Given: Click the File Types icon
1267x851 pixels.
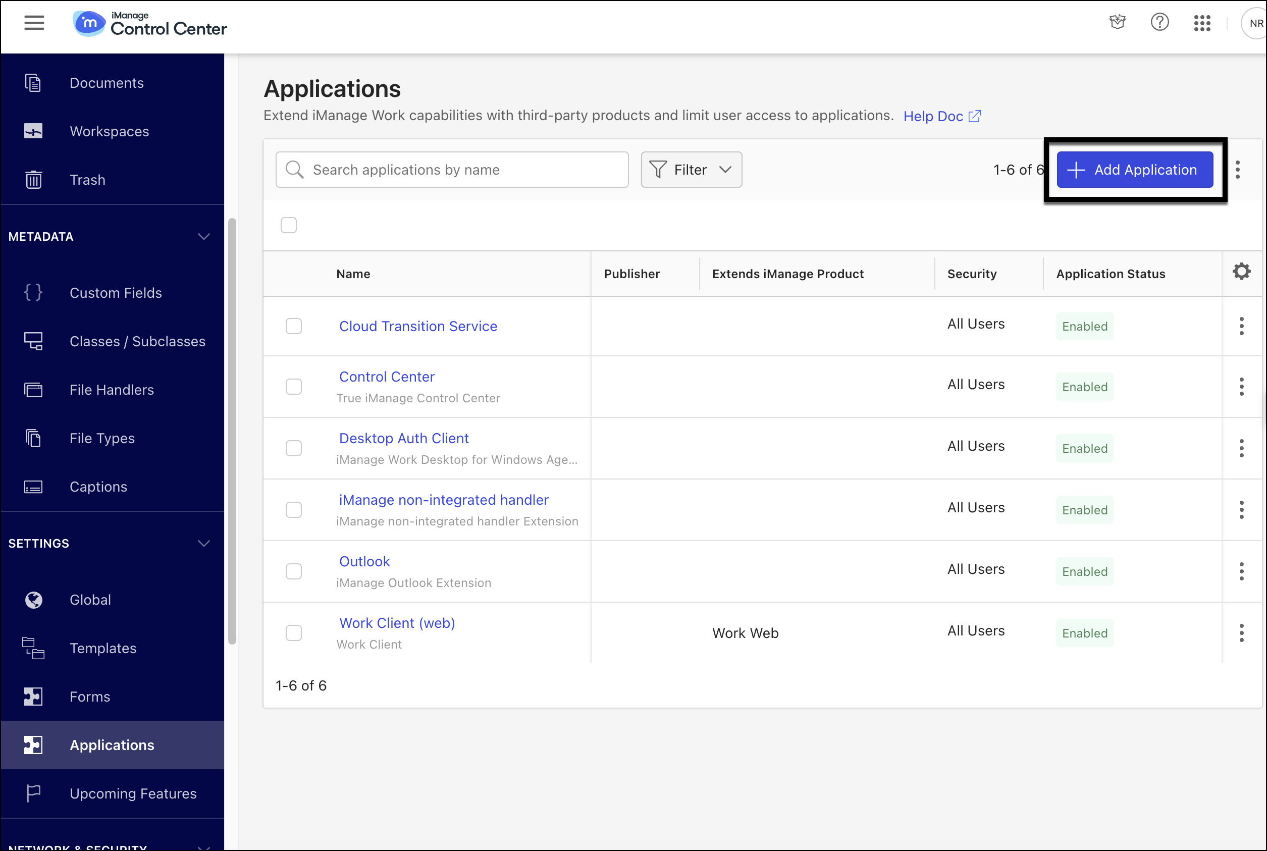Looking at the screenshot, I should [x=33, y=438].
